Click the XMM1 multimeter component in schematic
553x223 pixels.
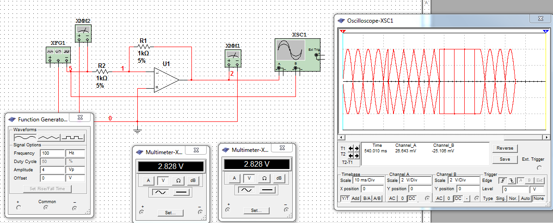tap(233, 58)
